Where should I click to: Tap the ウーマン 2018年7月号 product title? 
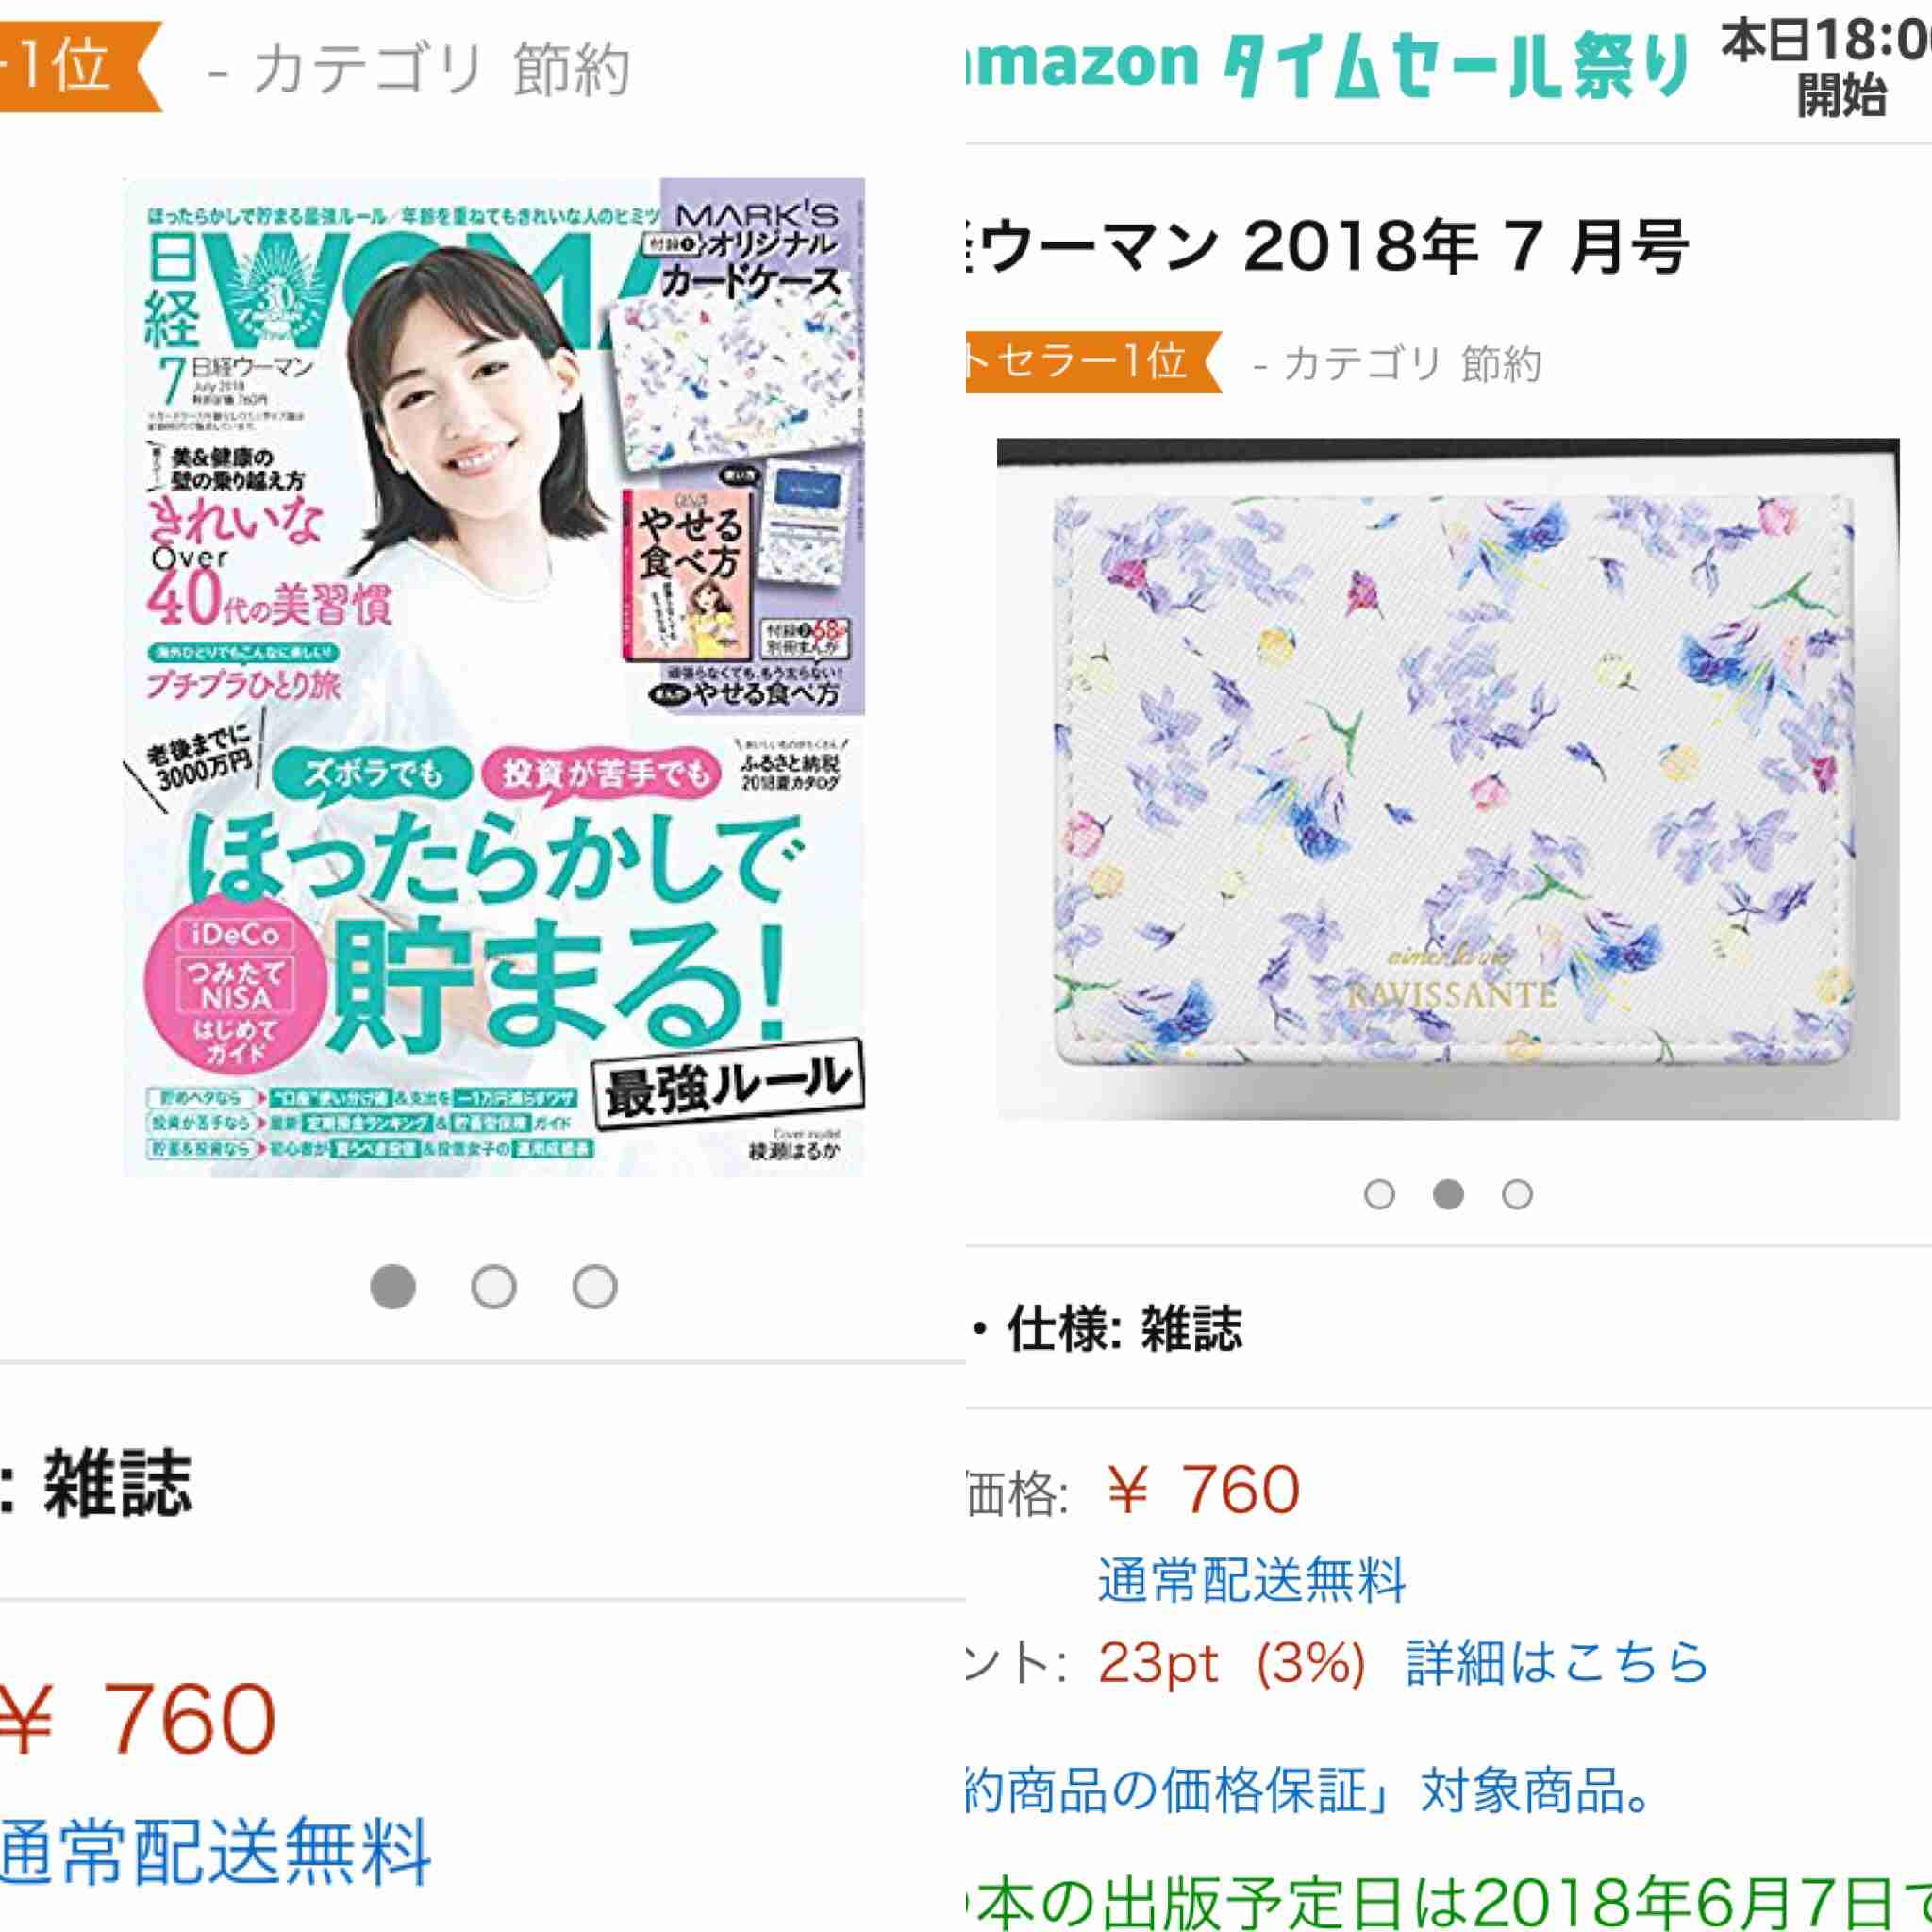pyautogui.click(x=1328, y=246)
